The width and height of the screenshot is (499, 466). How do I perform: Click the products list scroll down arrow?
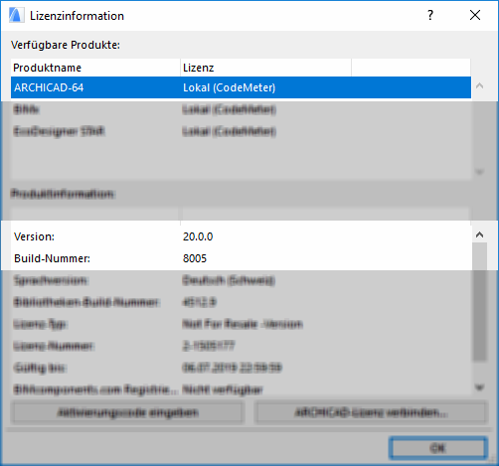[479, 172]
